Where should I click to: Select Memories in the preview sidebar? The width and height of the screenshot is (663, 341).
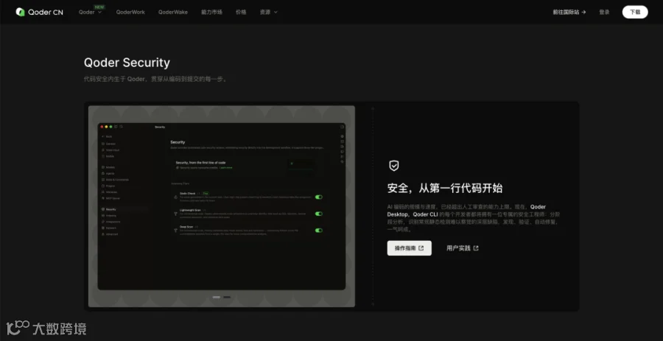coord(110,191)
